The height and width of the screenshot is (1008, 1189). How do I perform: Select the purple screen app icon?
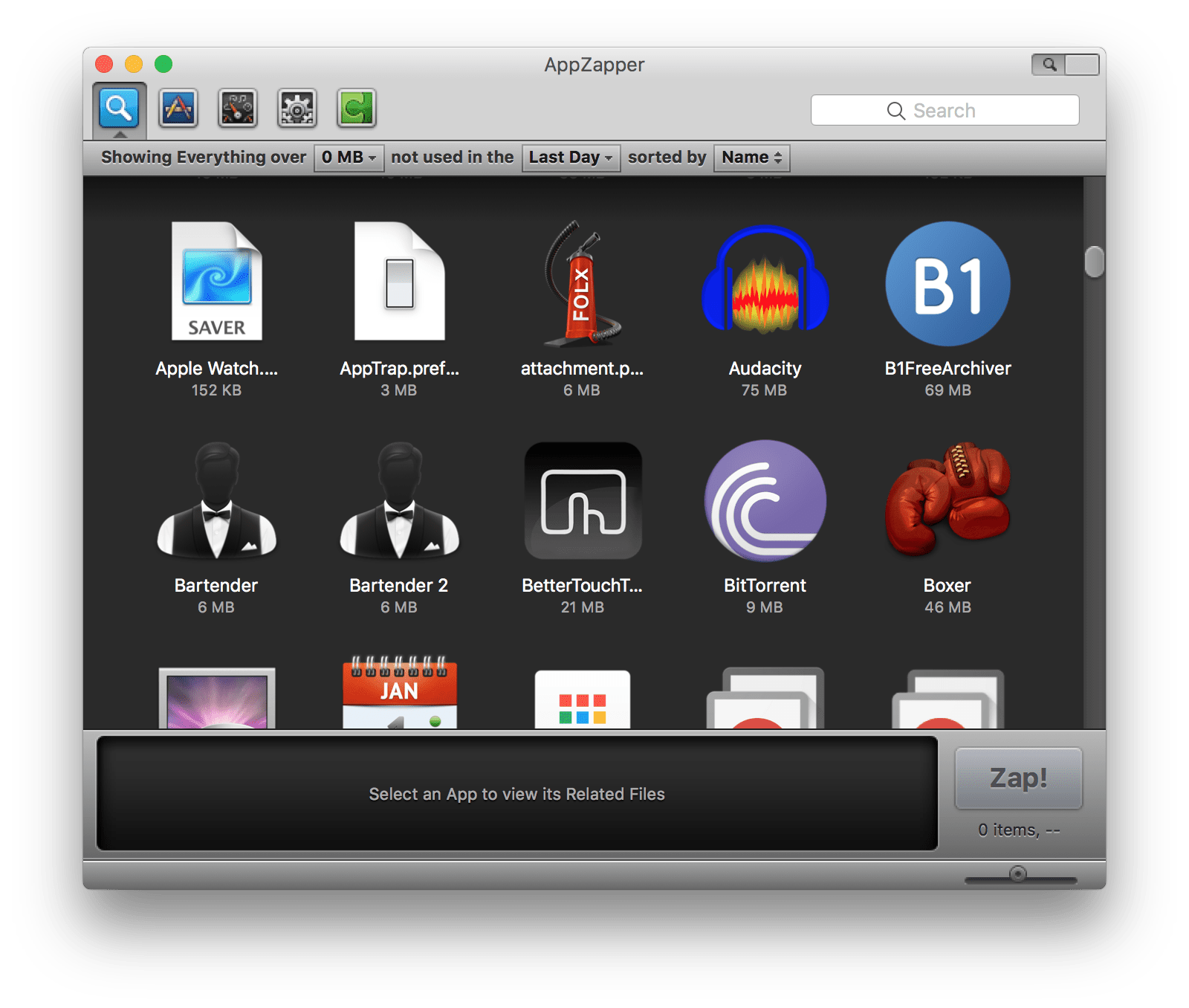pos(217,698)
